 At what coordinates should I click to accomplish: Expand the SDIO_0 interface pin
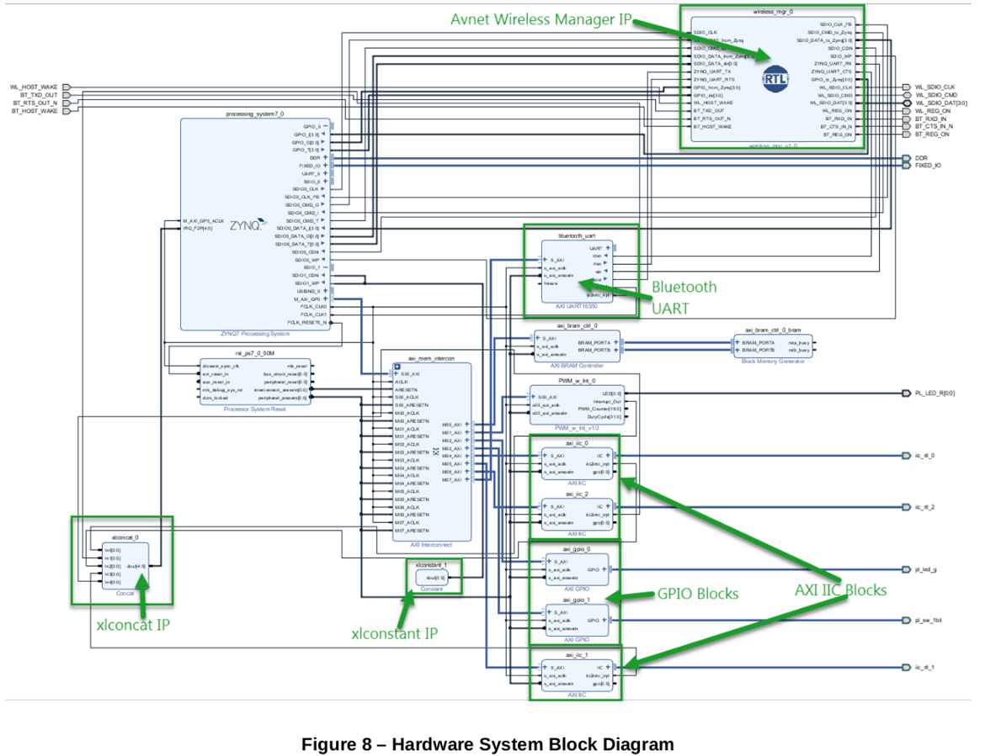[325, 182]
